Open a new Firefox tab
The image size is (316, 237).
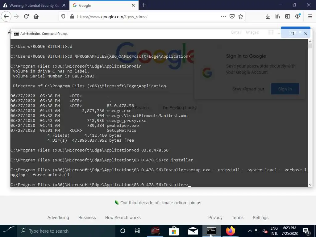[x=144, y=5]
